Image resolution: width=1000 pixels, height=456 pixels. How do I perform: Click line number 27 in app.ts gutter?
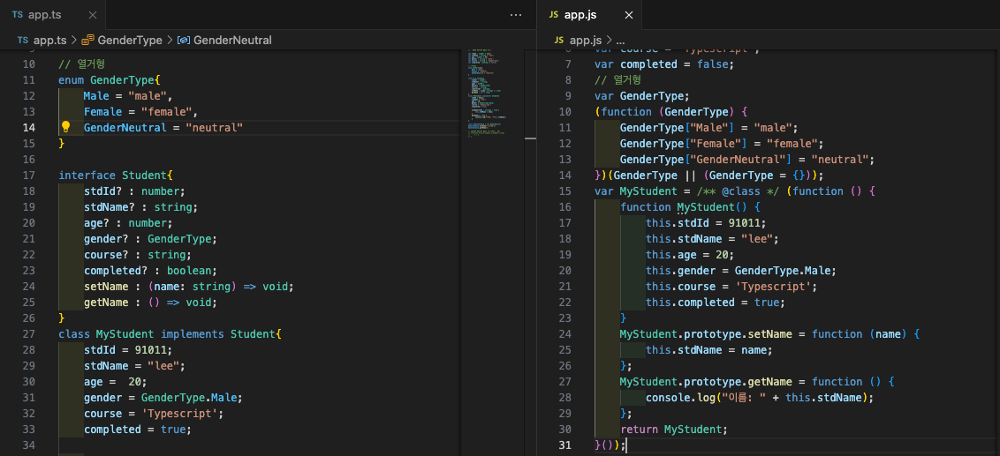click(29, 334)
